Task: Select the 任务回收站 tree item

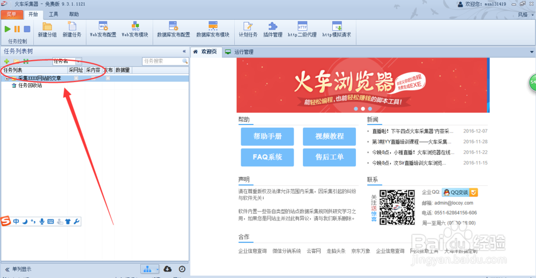Action: tap(30, 85)
